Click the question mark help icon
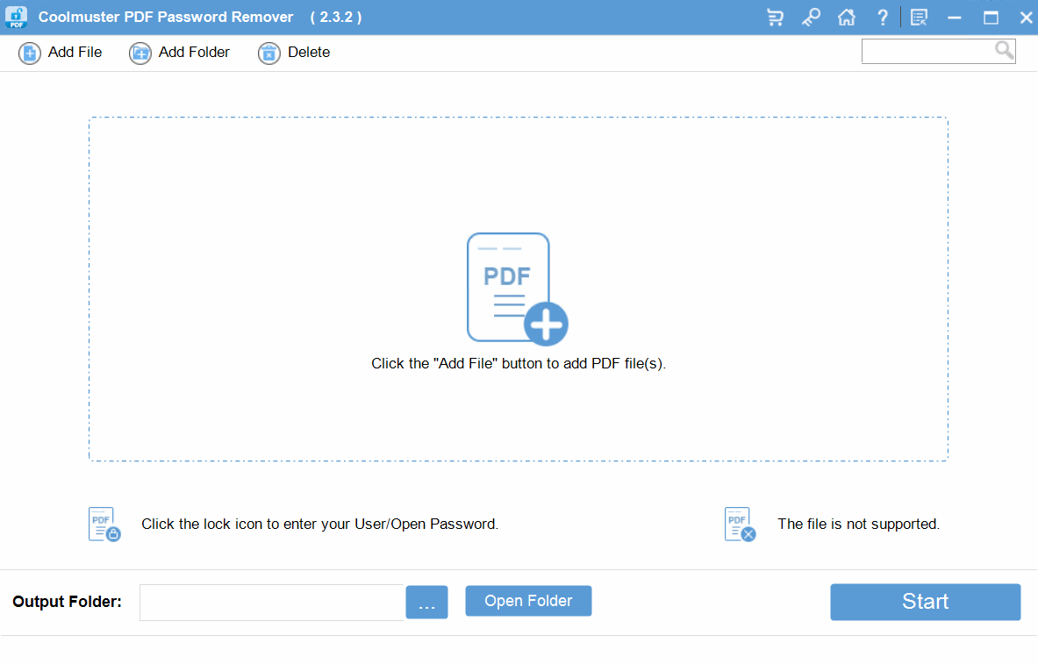This screenshot has width=1038, height=664. (x=882, y=17)
